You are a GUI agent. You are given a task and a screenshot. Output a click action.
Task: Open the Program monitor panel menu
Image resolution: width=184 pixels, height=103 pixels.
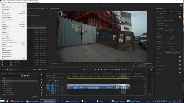(61, 9)
